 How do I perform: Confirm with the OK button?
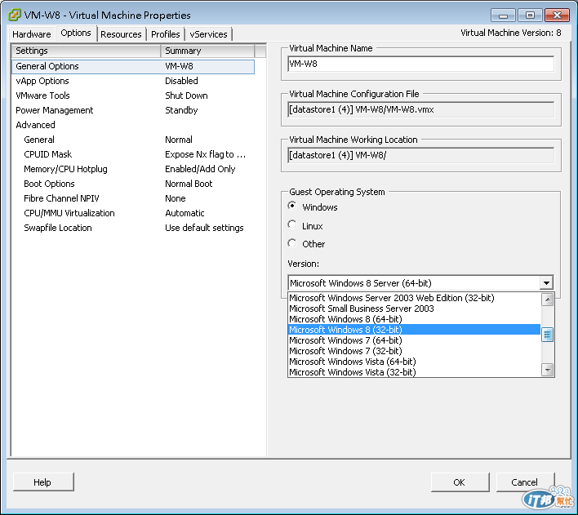coord(460,482)
